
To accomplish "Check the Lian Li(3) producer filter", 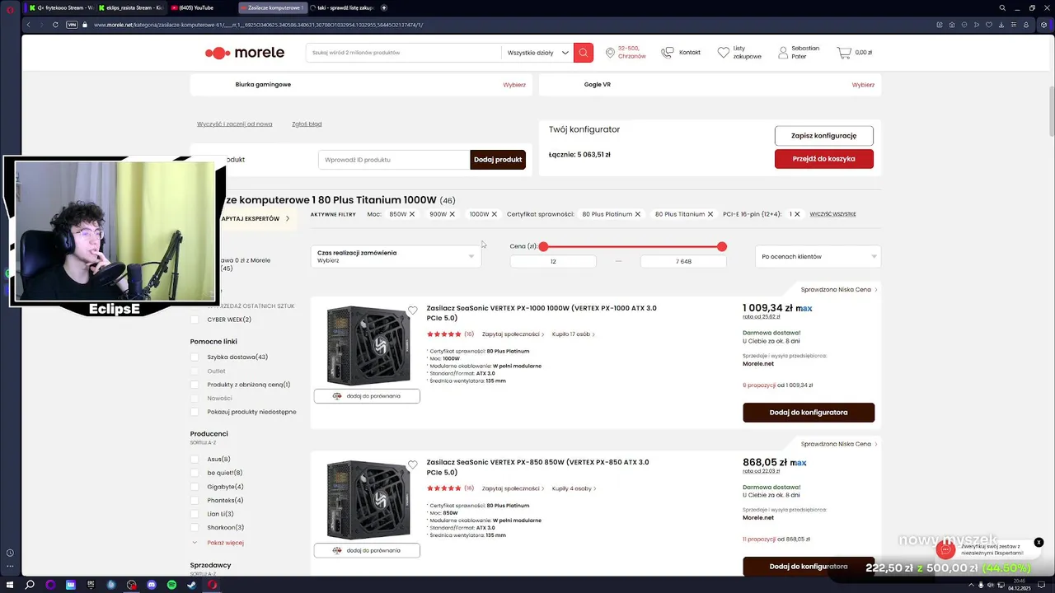I will [195, 514].
